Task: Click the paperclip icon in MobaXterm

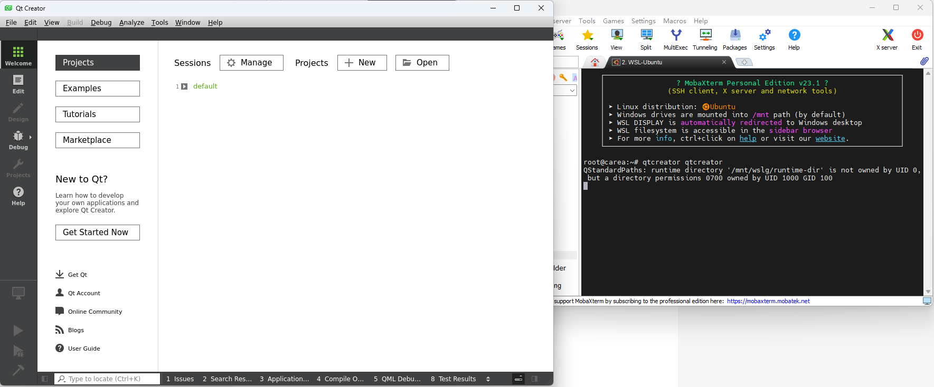Action: click(x=924, y=61)
